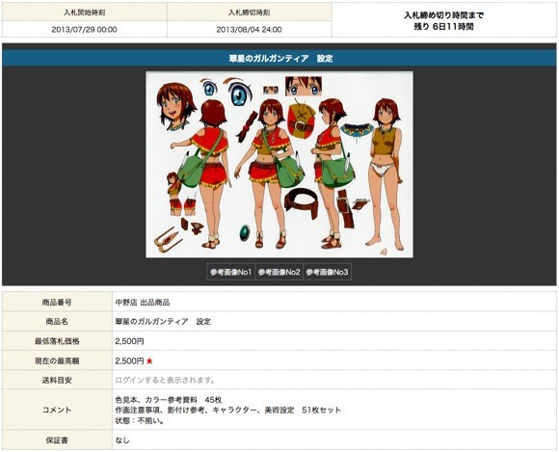Select bid end time 2013/08/04 24:00
559x452 pixels.
click(249, 29)
